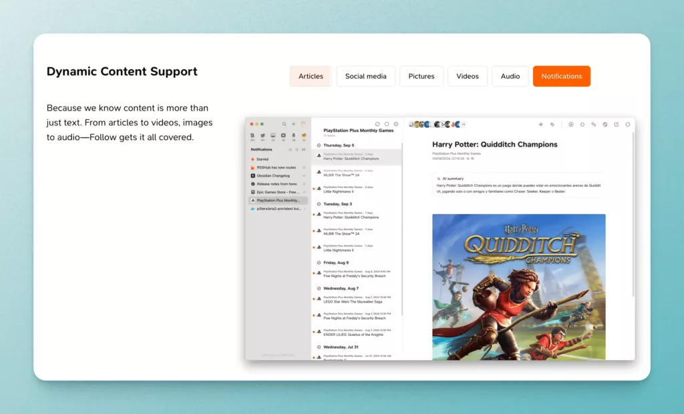Click the reader avatars group above article
This screenshot has width=684, height=414.
point(437,125)
